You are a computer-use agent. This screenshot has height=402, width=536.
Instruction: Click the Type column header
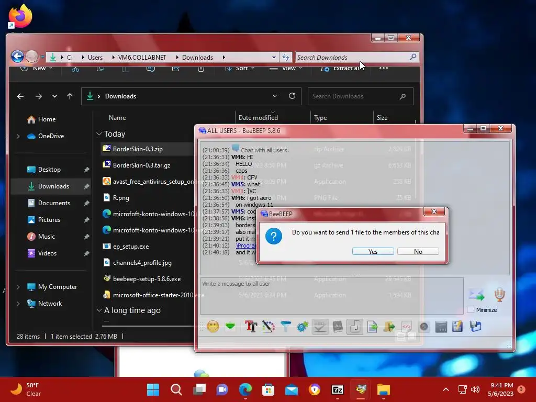[x=320, y=118]
